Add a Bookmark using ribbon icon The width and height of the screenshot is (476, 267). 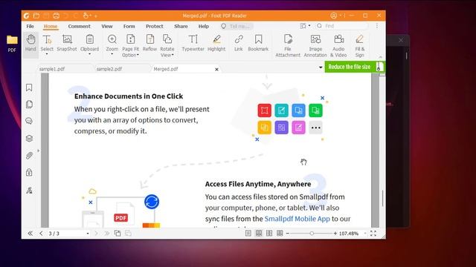coord(258,43)
